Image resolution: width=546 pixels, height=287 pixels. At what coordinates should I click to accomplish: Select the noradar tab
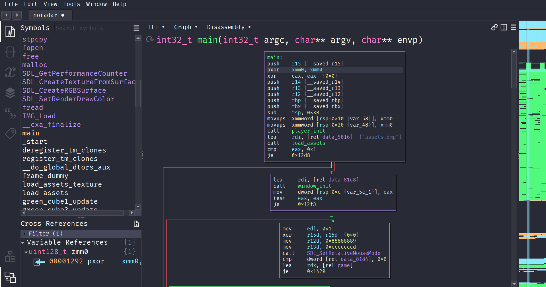coord(50,15)
